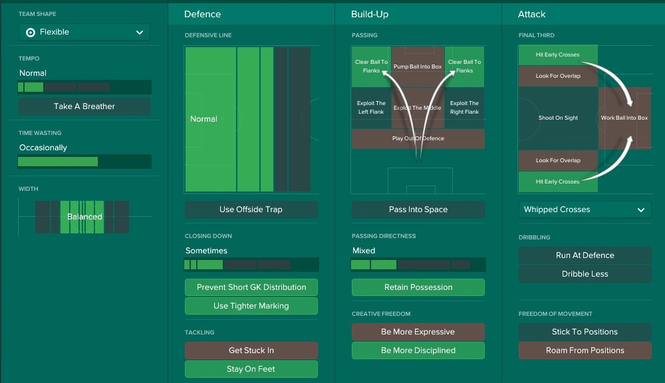
Task: Click the Tempo slider bar
Action: coord(84,87)
